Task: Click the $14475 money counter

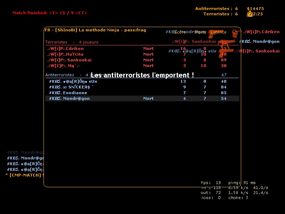Action: click(x=255, y=9)
